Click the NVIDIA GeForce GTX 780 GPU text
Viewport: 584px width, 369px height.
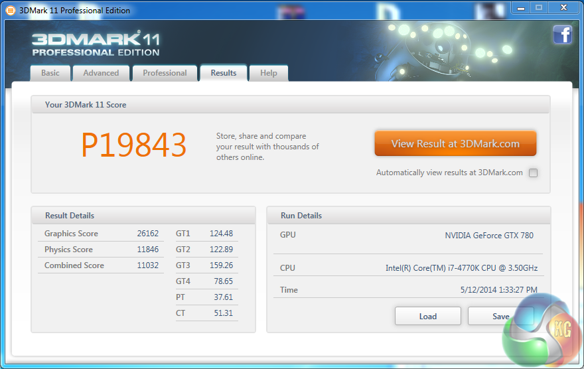pyautogui.click(x=488, y=236)
